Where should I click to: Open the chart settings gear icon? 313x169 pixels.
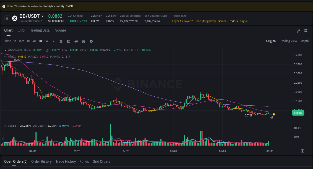[x=91, y=41]
